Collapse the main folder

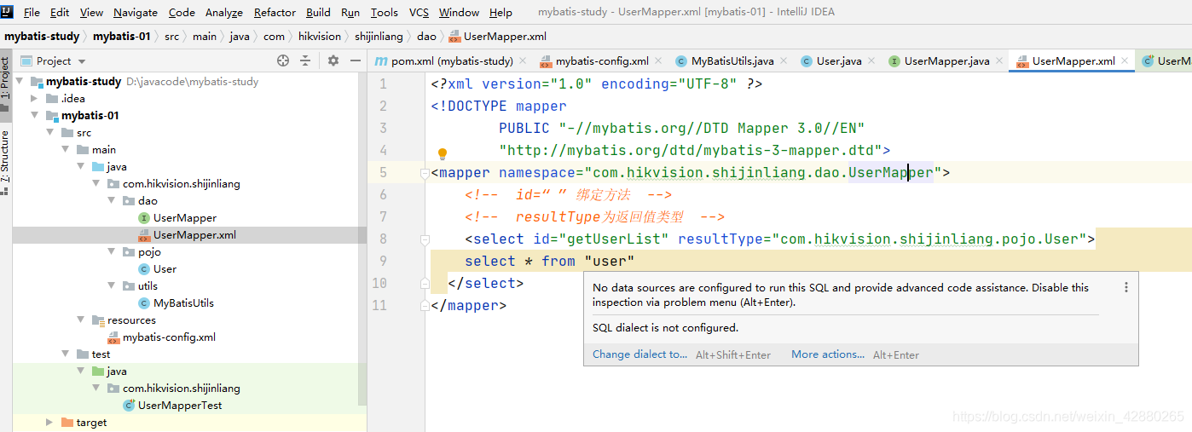click(66, 149)
